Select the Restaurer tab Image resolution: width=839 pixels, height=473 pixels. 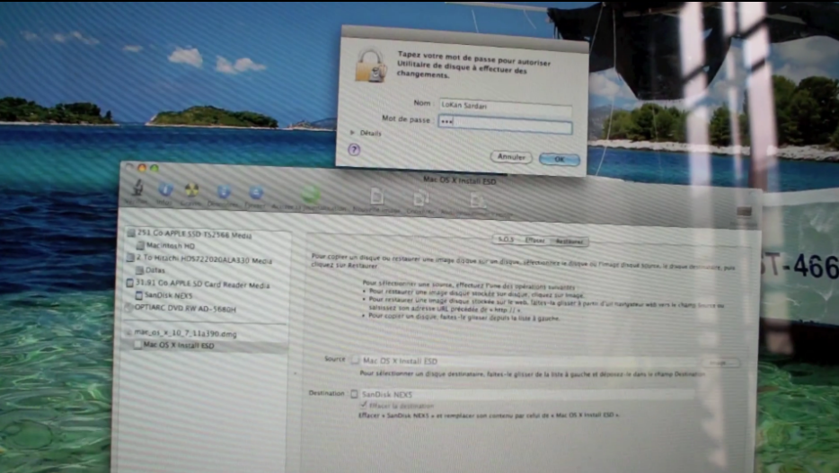569,241
